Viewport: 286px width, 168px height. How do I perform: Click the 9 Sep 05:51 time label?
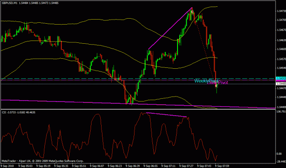pyautogui.click(x=79, y=166)
